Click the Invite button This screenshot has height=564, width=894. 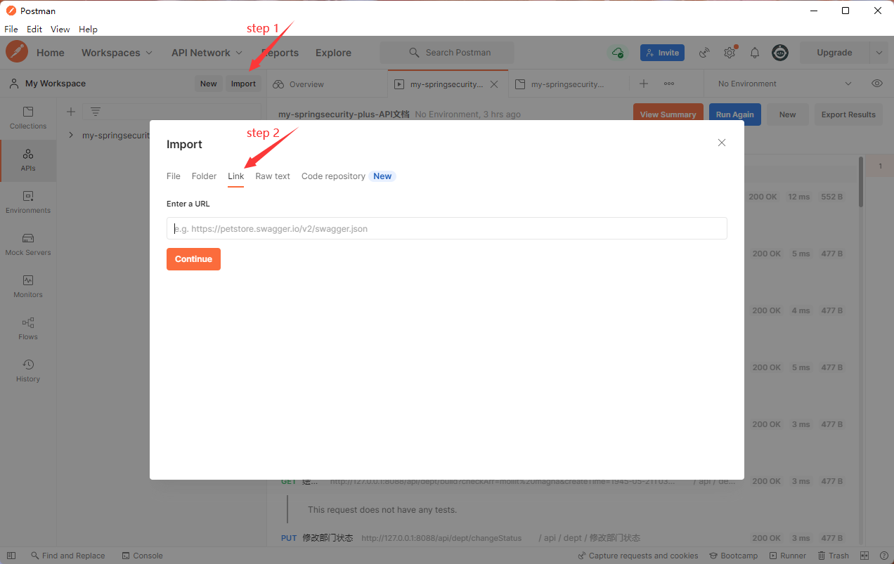(x=662, y=53)
